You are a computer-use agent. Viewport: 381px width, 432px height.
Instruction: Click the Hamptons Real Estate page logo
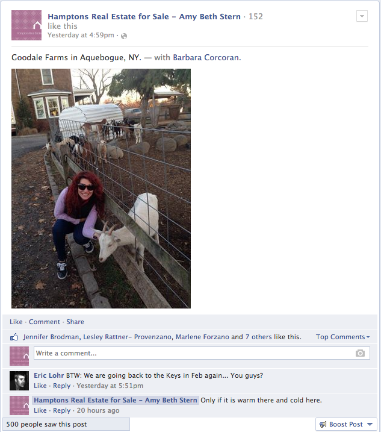[x=26, y=25]
